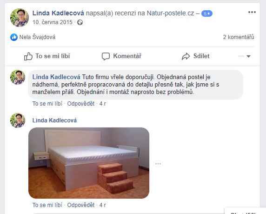Show the 2 komentářů comments
266x214 pixels.
tap(239, 37)
